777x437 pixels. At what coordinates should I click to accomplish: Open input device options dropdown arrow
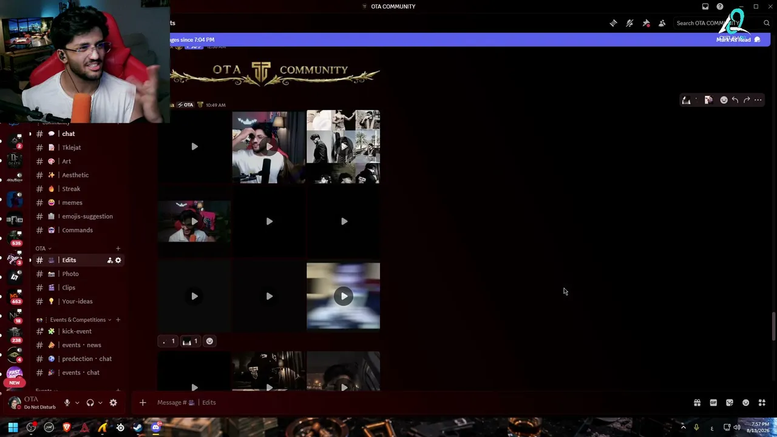click(77, 402)
